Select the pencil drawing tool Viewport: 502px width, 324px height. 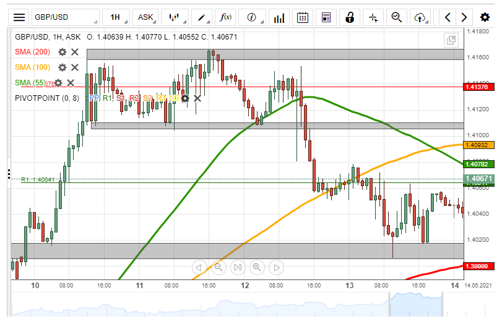(202, 17)
